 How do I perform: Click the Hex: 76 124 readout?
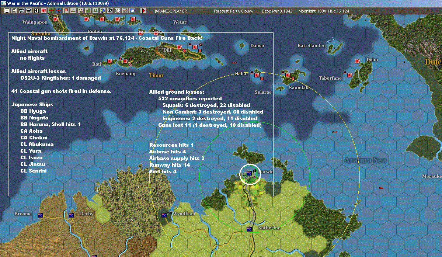(x=338, y=11)
